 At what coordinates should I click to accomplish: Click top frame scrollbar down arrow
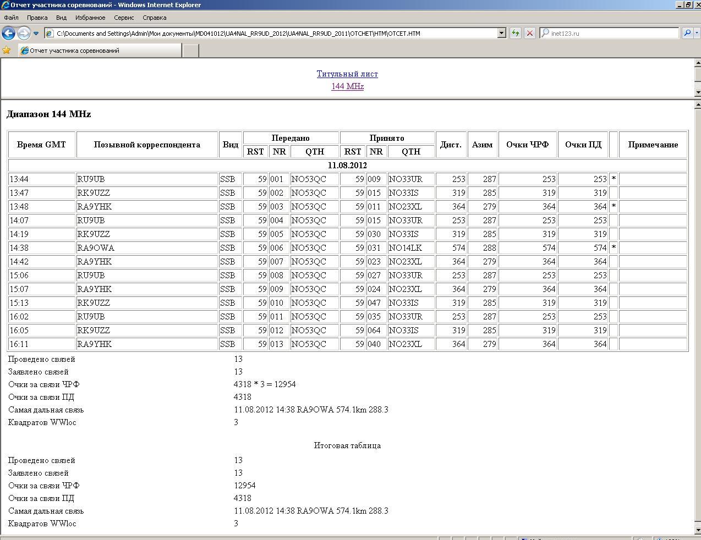pyautogui.click(x=697, y=92)
